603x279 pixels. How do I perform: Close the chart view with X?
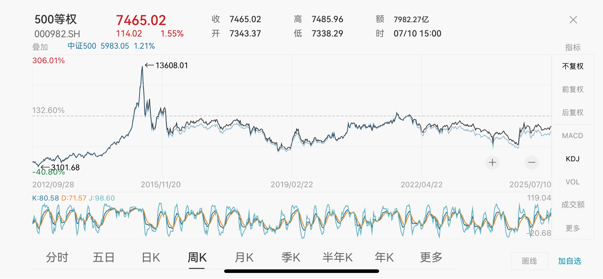573,20
